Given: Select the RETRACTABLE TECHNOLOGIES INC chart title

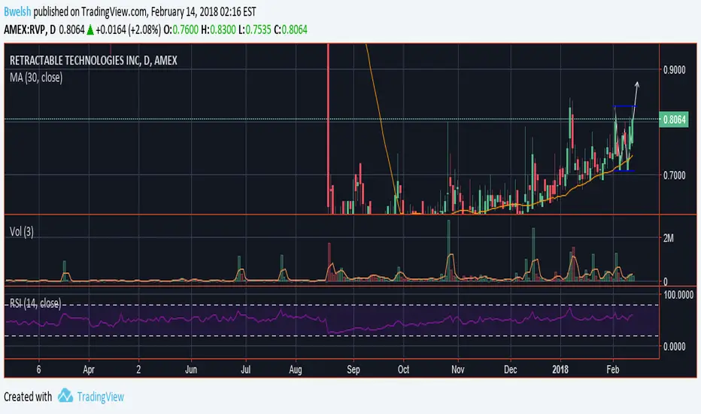Looking at the screenshot, I should tap(93, 60).
